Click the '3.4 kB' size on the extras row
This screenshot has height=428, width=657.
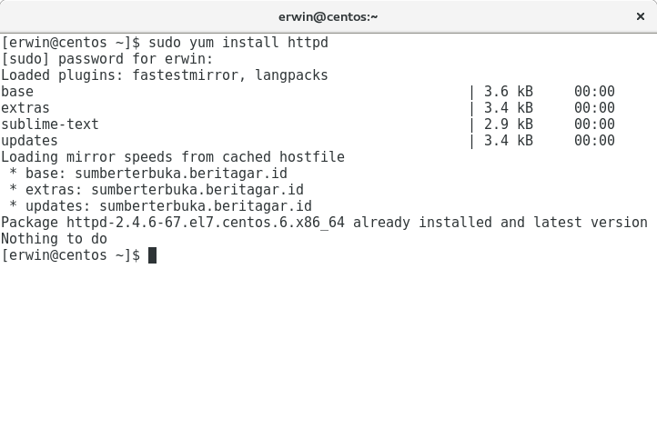[509, 108]
